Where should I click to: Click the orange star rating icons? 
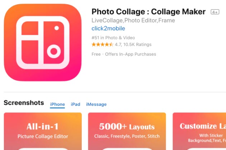click(x=103, y=45)
